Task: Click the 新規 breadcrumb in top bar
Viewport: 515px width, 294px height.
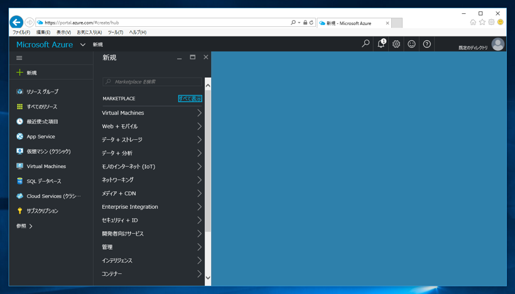Action: (97, 45)
